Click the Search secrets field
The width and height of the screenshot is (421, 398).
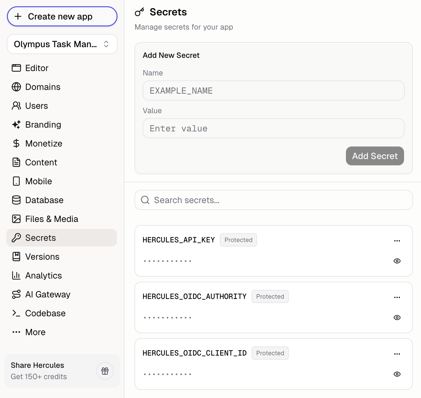tap(273, 200)
